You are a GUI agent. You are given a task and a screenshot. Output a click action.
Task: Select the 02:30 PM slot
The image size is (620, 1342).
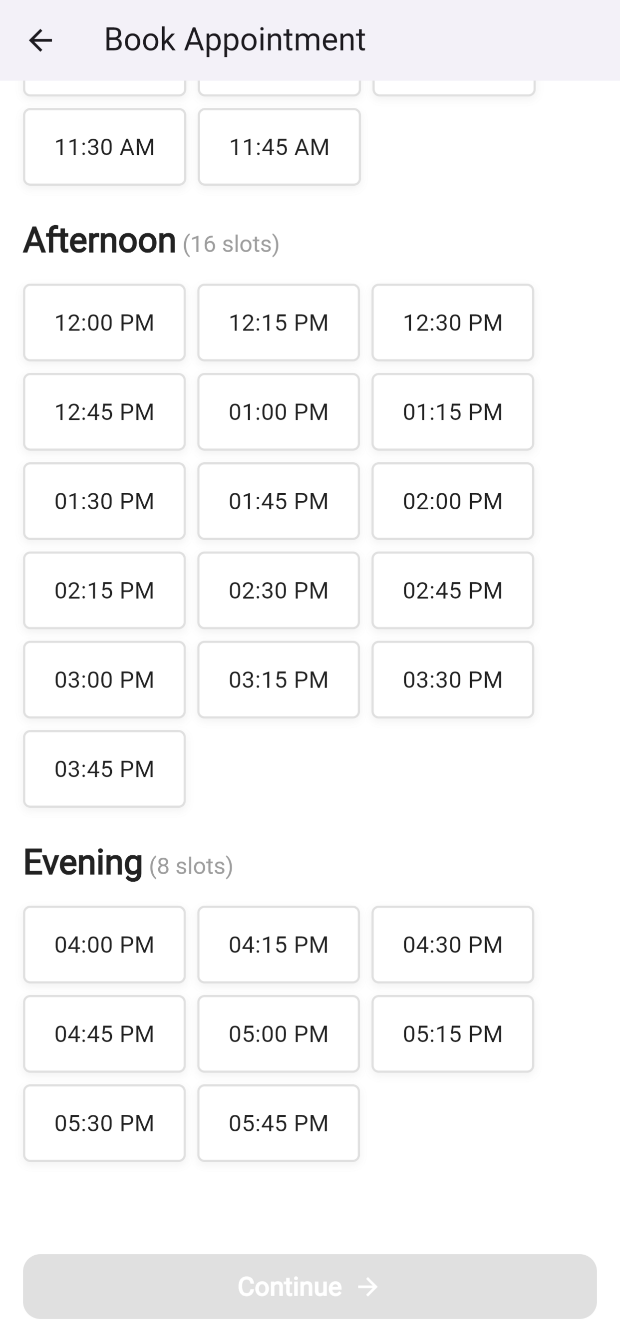279,590
